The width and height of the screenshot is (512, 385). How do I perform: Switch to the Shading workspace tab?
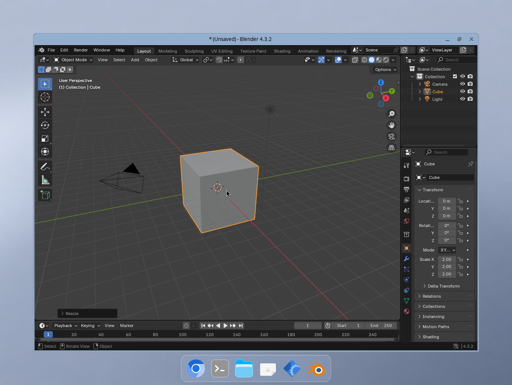coord(282,51)
